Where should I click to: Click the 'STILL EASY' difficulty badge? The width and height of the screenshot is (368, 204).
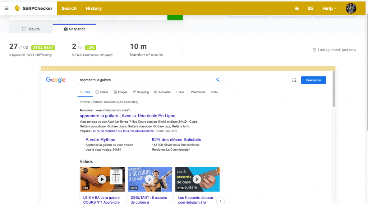tap(43, 48)
